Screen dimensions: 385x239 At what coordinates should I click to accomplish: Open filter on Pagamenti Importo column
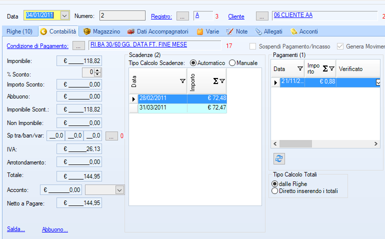pos(331,68)
